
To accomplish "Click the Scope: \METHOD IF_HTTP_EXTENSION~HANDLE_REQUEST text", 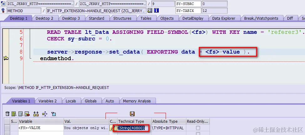I will 57,88.
